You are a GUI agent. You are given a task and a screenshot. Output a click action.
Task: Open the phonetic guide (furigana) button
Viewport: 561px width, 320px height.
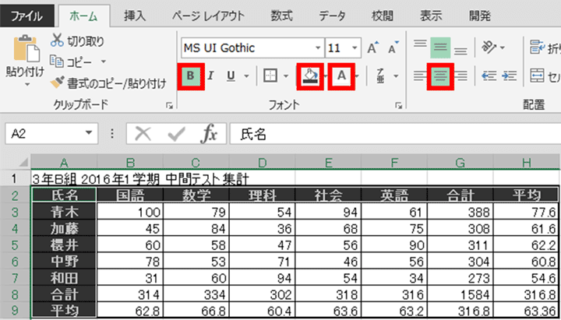380,76
